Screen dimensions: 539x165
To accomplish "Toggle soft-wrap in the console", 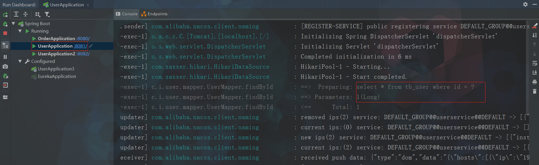I will (x=535, y=63).
